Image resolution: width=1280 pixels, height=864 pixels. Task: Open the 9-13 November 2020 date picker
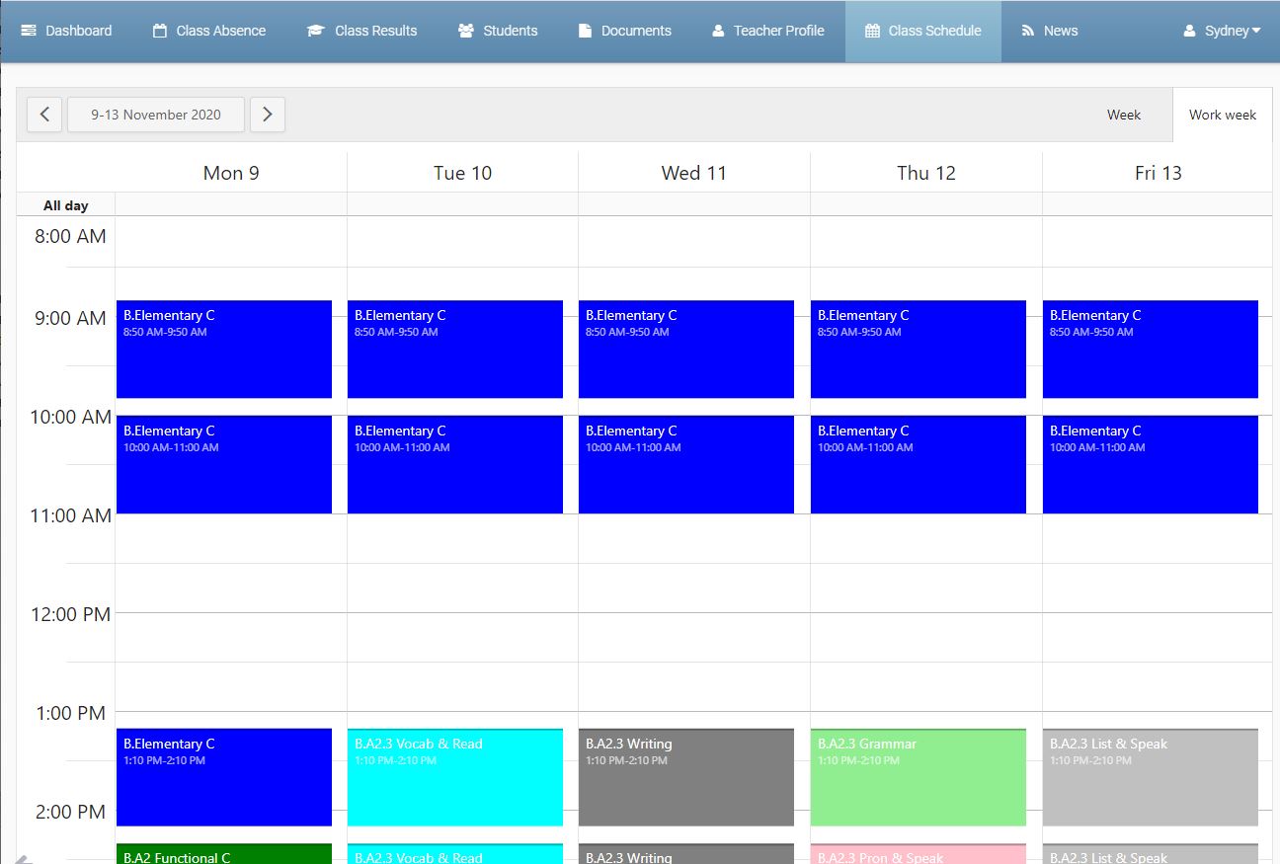coord(155,115)
